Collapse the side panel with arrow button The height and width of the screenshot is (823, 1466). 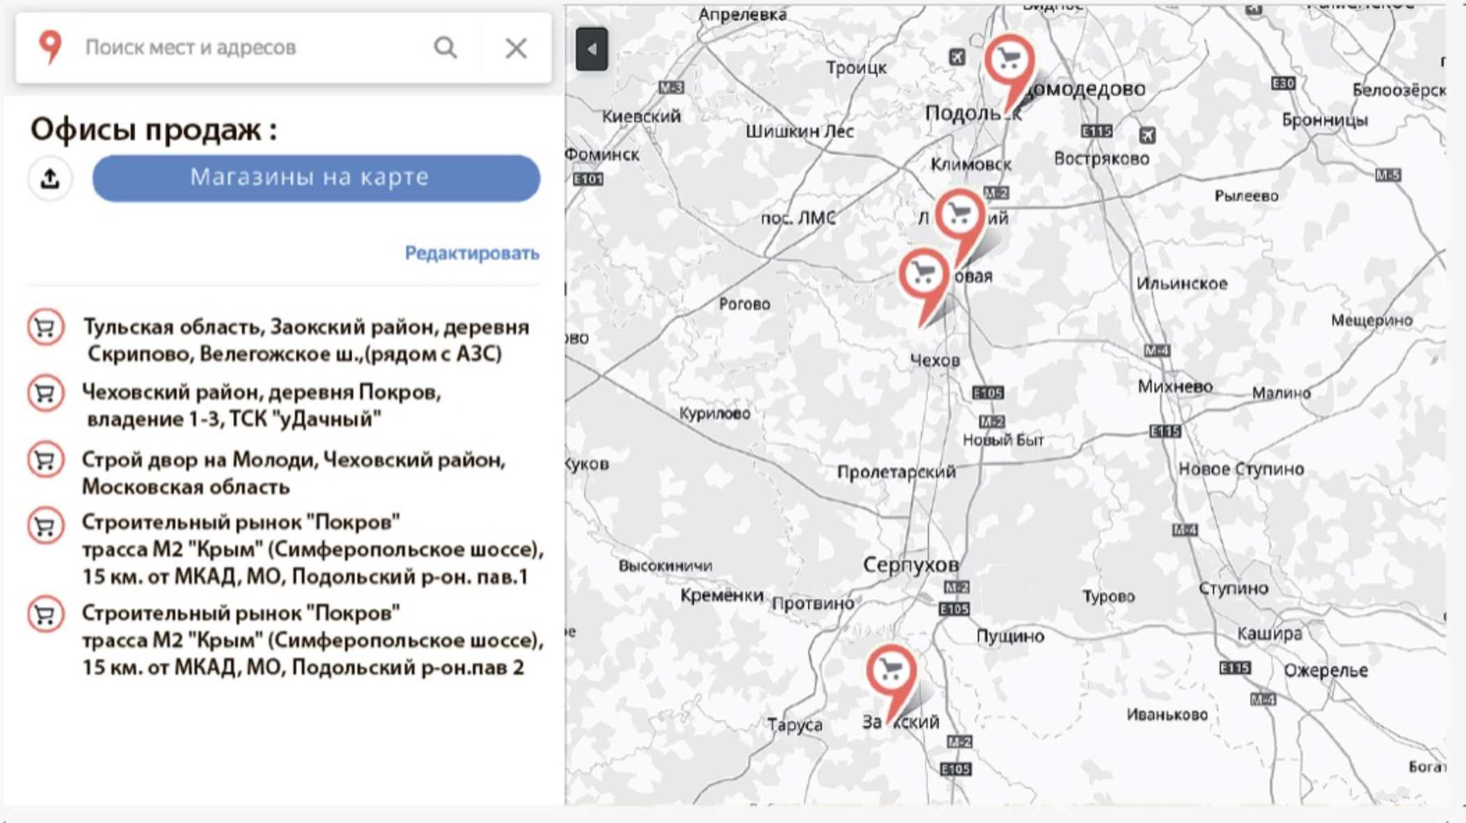click(592, 49)
